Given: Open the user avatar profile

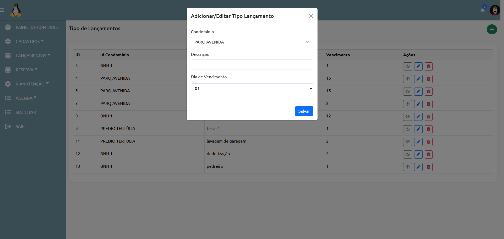Looking at the screenshot, I should 495,10.
